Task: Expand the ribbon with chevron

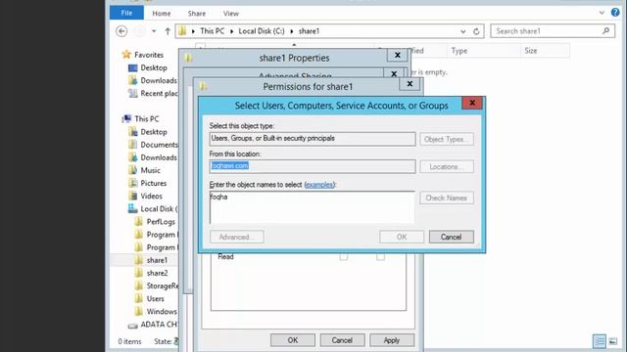Action: (x=602, y=13)
